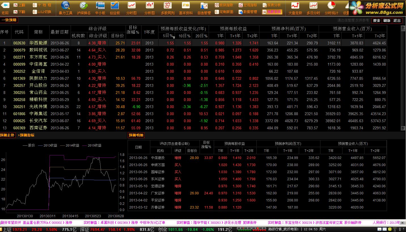
Task: Select the 华西能源 row
Action: [193, 43]
